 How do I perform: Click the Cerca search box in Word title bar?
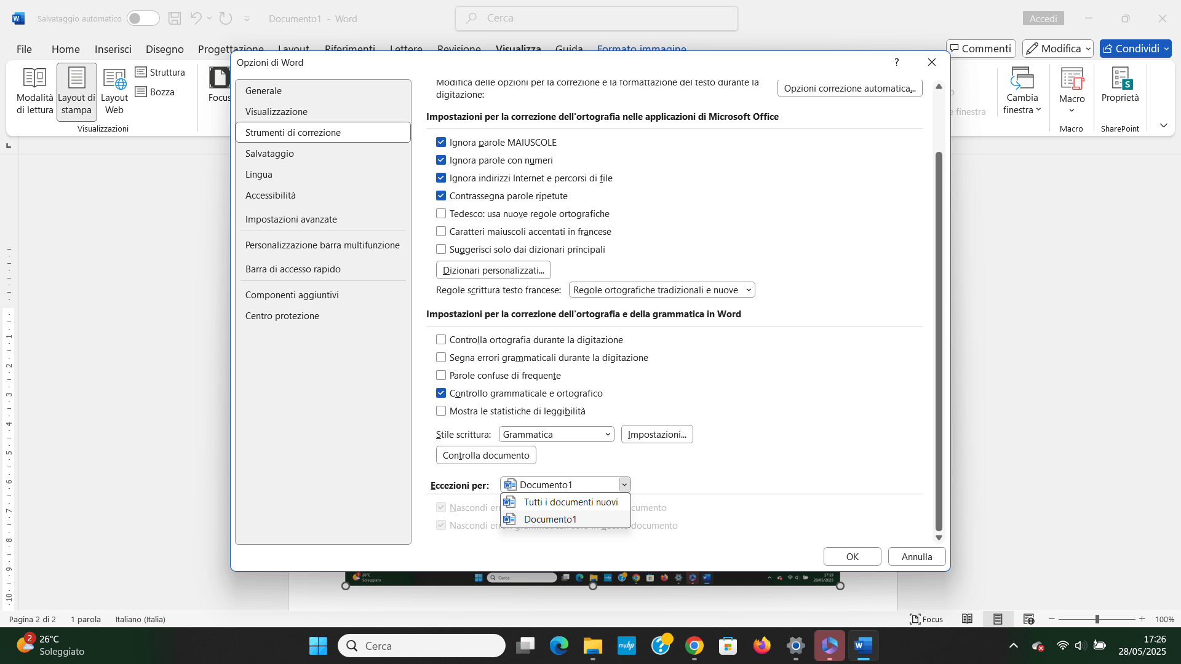pyautogui.click(x=597, y=18)
